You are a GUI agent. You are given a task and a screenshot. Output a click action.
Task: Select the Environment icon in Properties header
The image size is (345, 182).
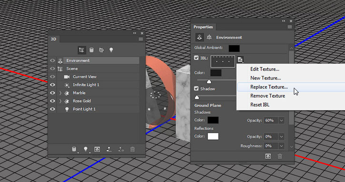tap(199, 37)
